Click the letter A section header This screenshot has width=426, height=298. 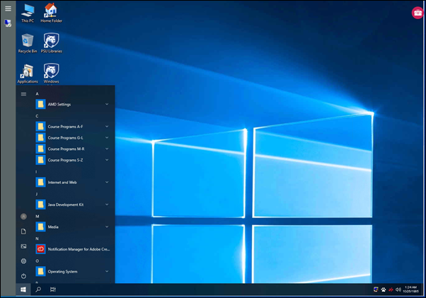pos(38,94)
